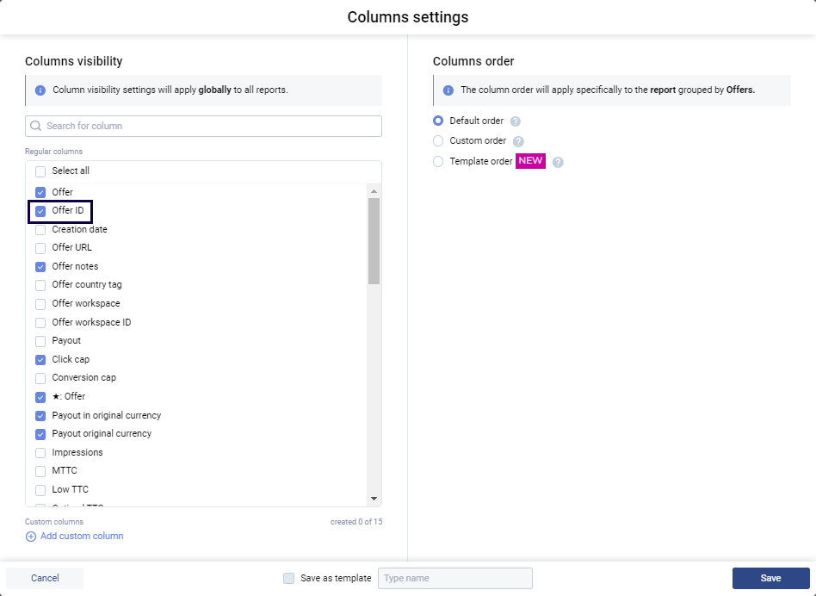Click the pink NEW badge
816x596 pixels.
click(x=530, y=161)
